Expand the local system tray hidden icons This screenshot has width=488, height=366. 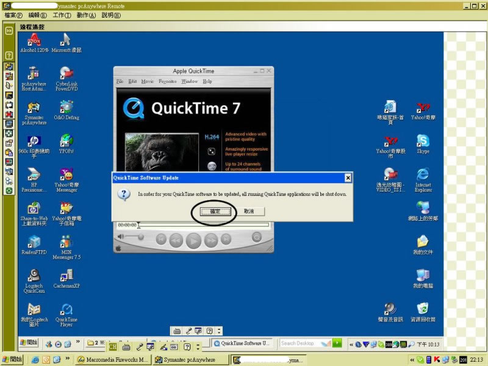click(x=412, y=360)
